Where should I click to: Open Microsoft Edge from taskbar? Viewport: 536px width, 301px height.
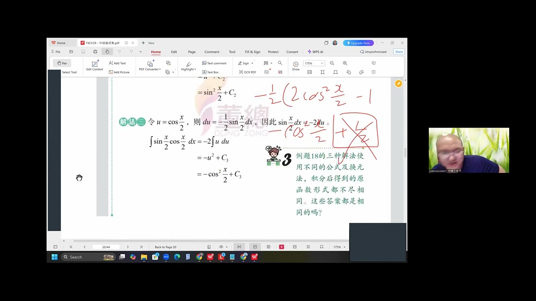(177, 257)
